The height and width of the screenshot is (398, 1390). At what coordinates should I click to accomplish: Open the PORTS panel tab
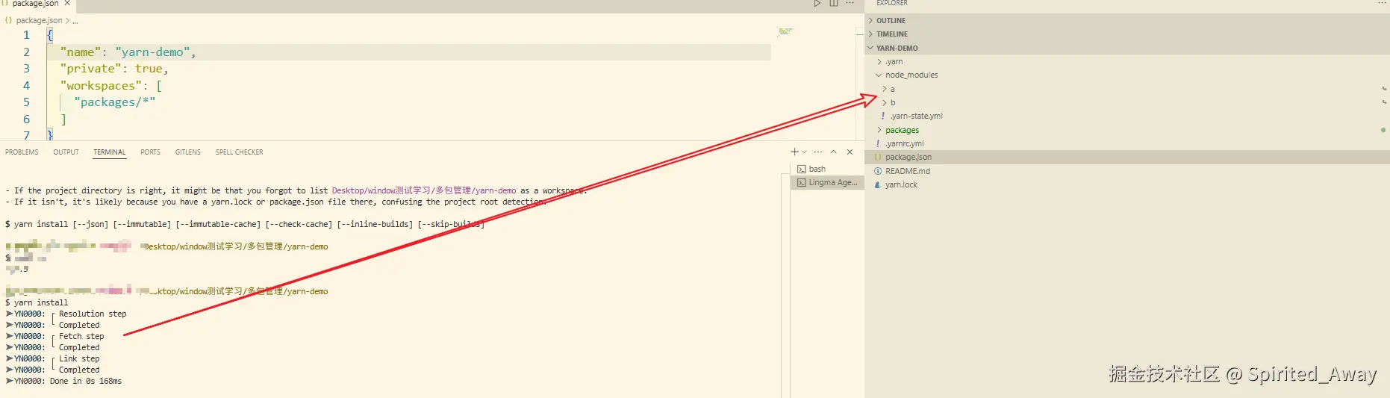(150, 152)
